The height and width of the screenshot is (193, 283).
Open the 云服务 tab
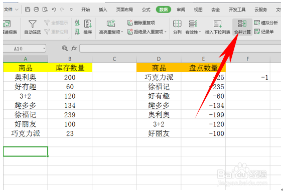click(261, 10)
